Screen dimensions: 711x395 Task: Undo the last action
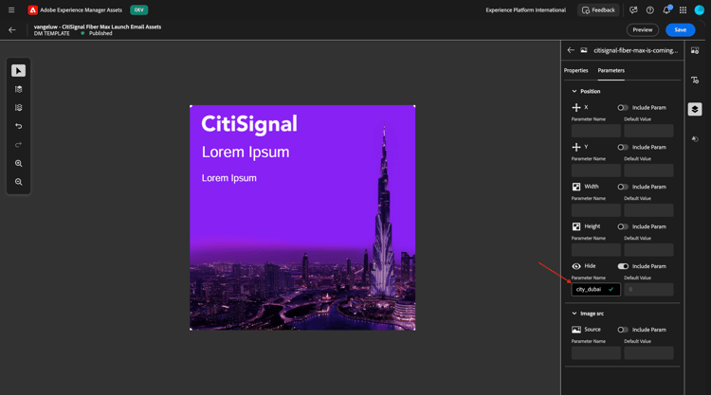pyautogui.click(x=19, y=126)
